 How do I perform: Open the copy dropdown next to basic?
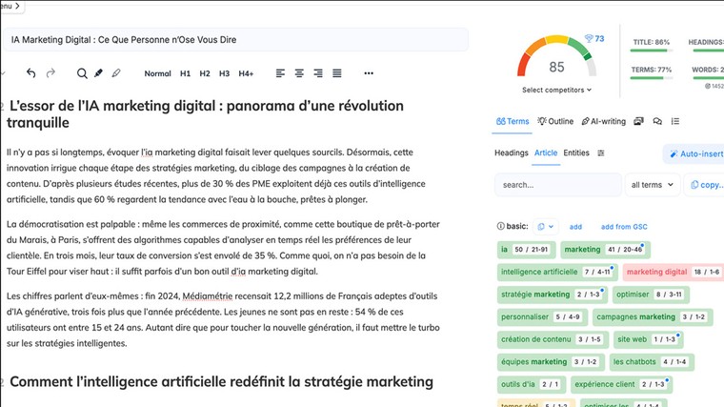click(x=545, y=226)
